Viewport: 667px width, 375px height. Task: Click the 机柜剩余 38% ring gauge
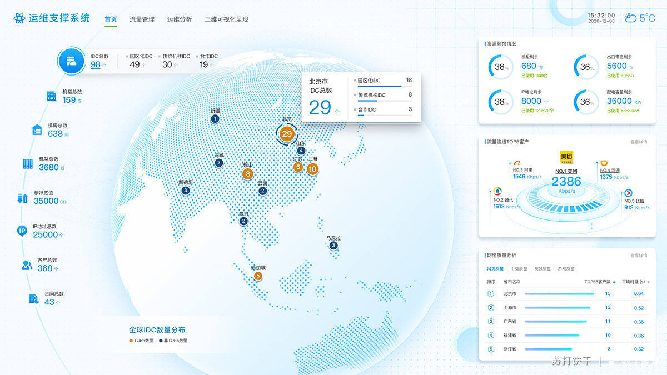501,67
